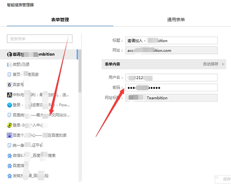
Task: Click the green plus icon for 登录-3
Action: (x=9, y=125)
